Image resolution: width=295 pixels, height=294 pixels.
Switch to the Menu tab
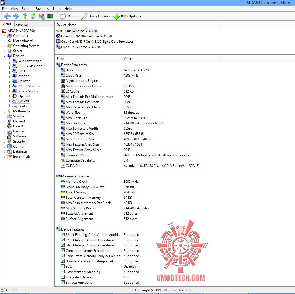click(7, 24)
